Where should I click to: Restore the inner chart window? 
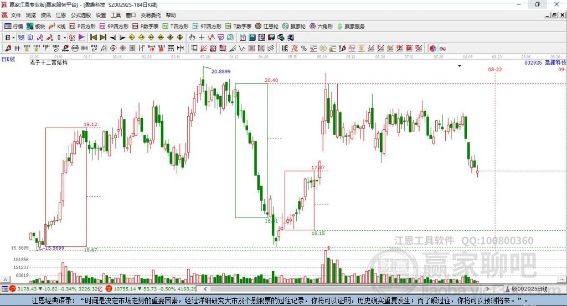(554, 15)
